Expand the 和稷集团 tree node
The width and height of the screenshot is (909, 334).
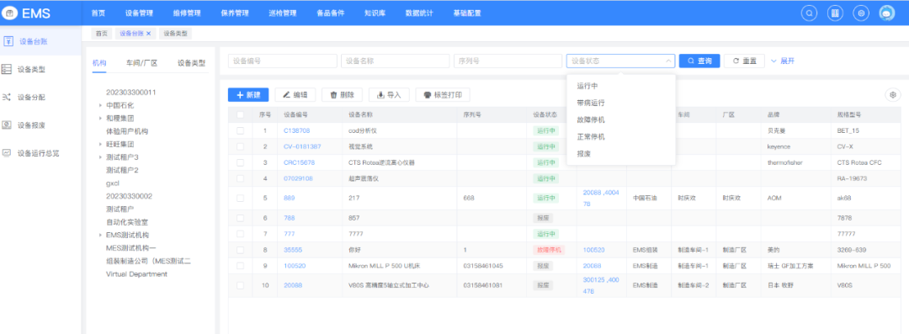pyautogui.click(x=100, y=119)
